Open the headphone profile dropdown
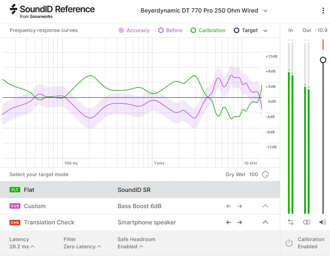The height and width of the screenshot is (256, 330). (x=204, y=11)
